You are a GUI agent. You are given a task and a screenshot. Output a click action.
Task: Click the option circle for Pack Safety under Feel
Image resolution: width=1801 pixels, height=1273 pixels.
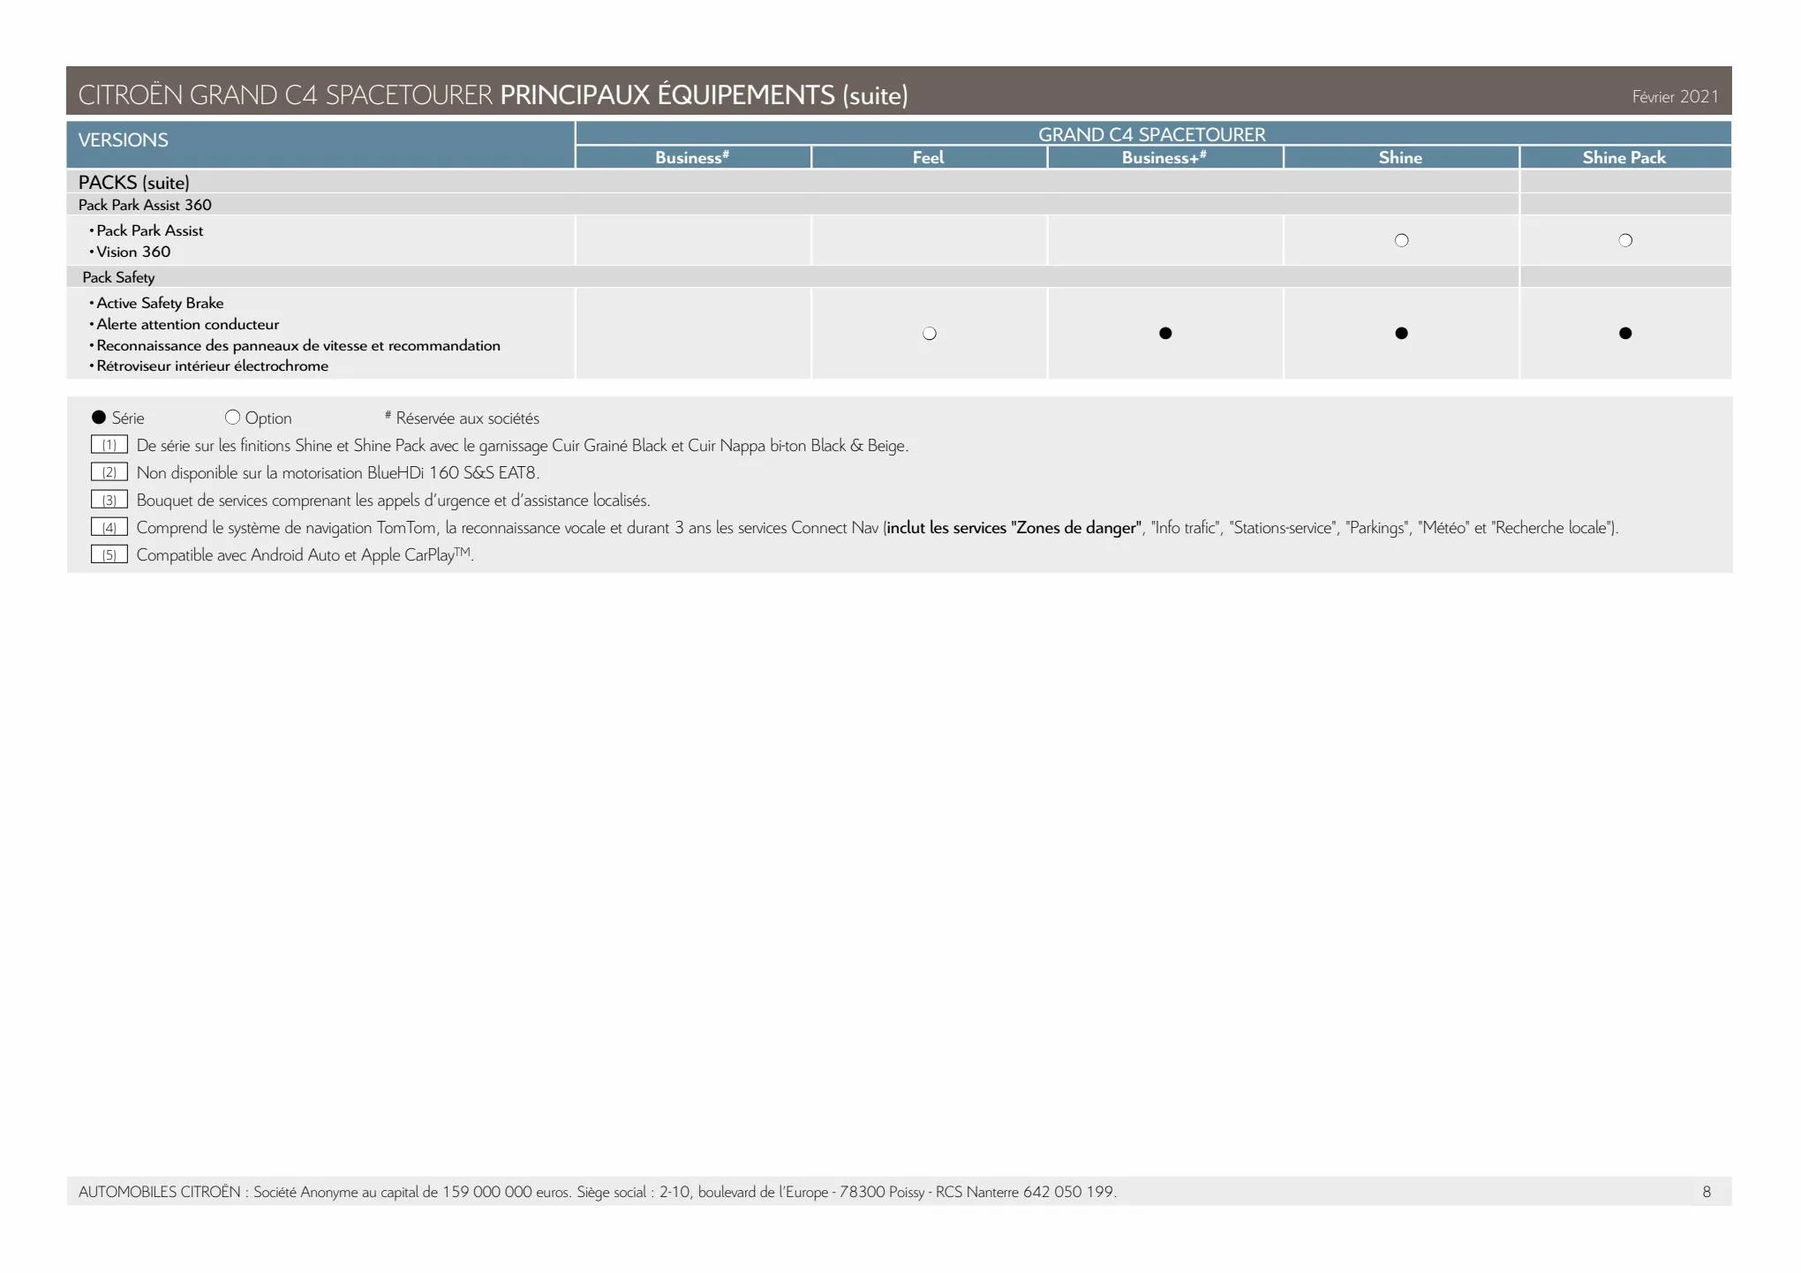click(929, 334)
